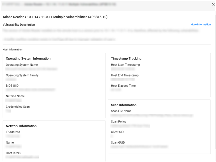
Task: Click the Operating System Name label
Action: tap(22, 65)
